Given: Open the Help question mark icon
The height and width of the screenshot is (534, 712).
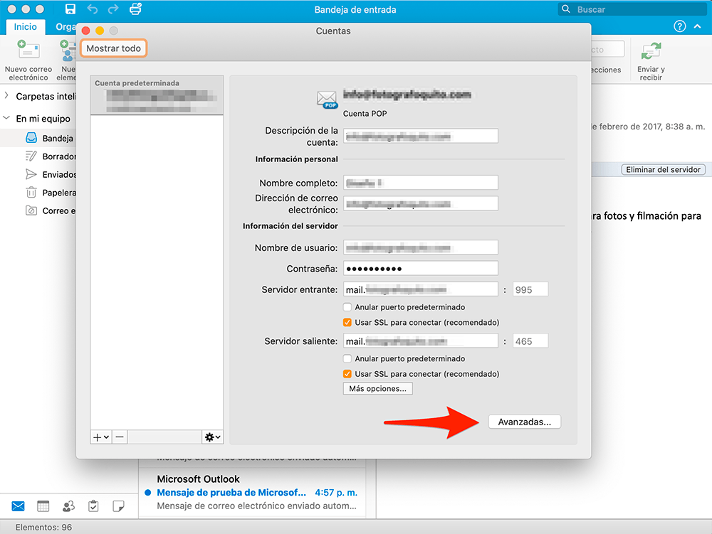Looking at the screenshot, I should tap(679, 26).
